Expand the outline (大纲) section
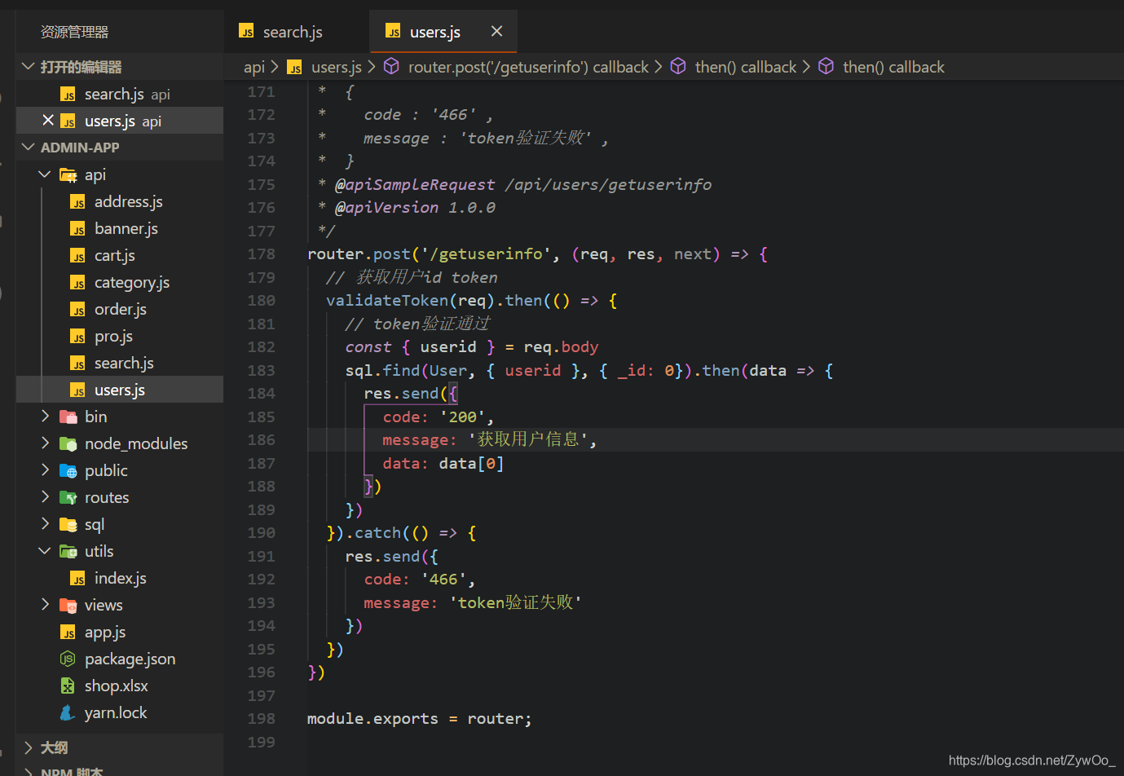Image resolution: width=1124 pixels, height=776 pixels. click(x=29, y=747)
